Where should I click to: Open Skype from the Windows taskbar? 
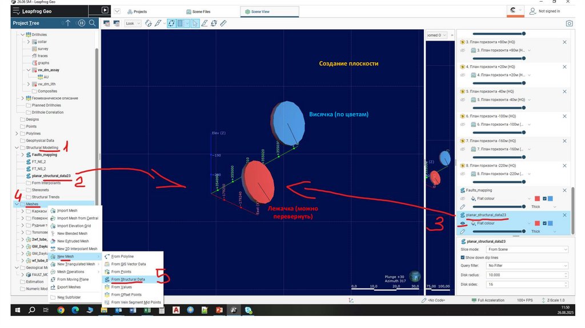click(x=248, y=310)
